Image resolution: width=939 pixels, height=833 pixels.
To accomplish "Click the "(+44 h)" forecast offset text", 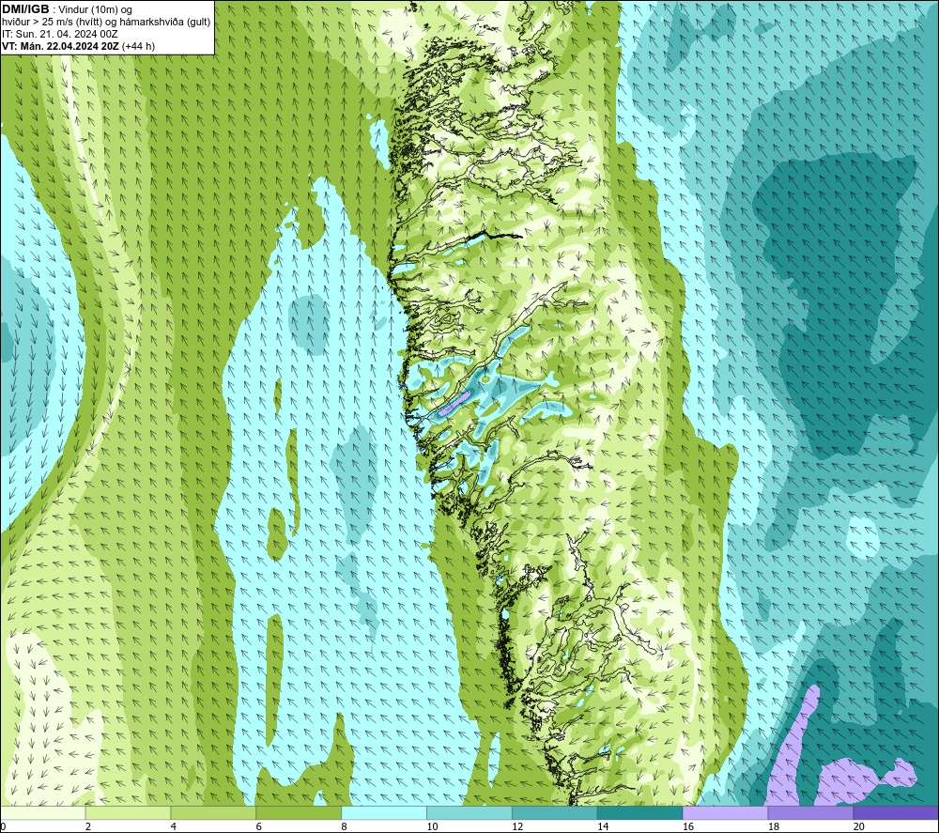I will click(138, 46).
